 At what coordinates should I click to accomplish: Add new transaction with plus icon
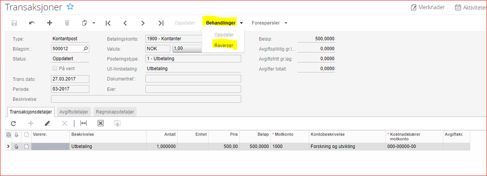(x=49, y=23)
